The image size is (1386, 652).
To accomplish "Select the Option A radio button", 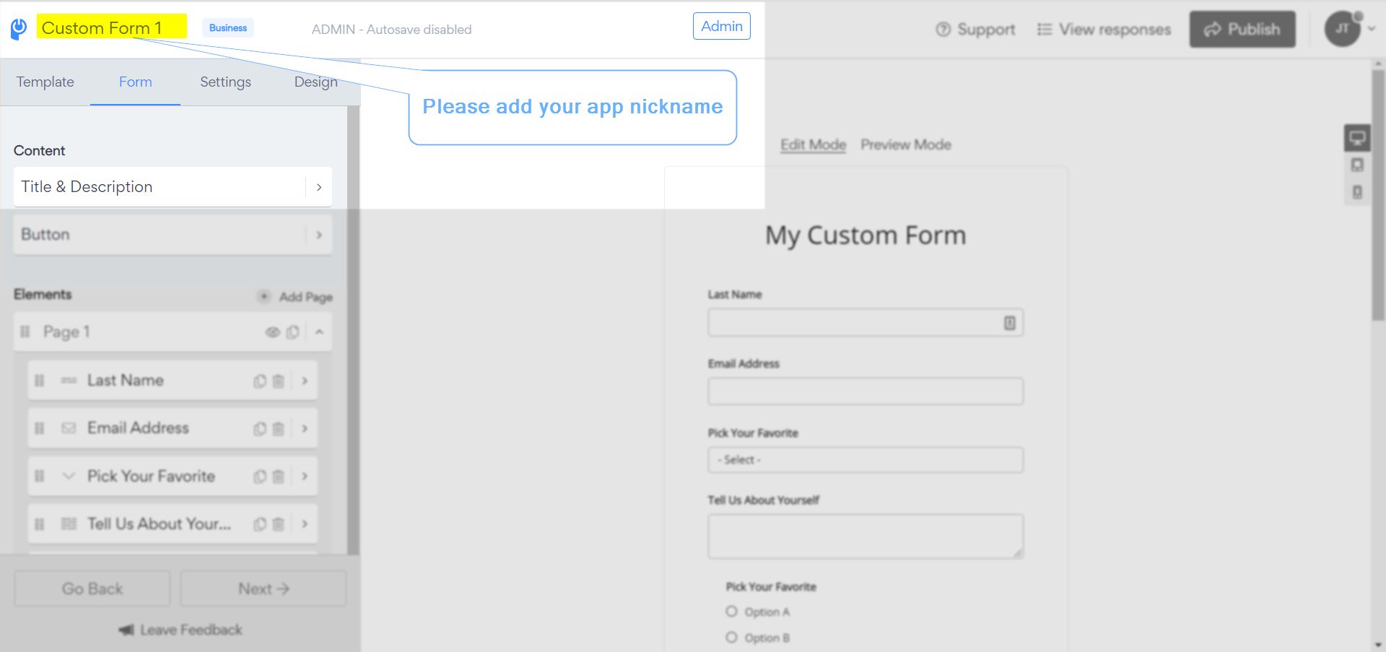I will 731,612.
